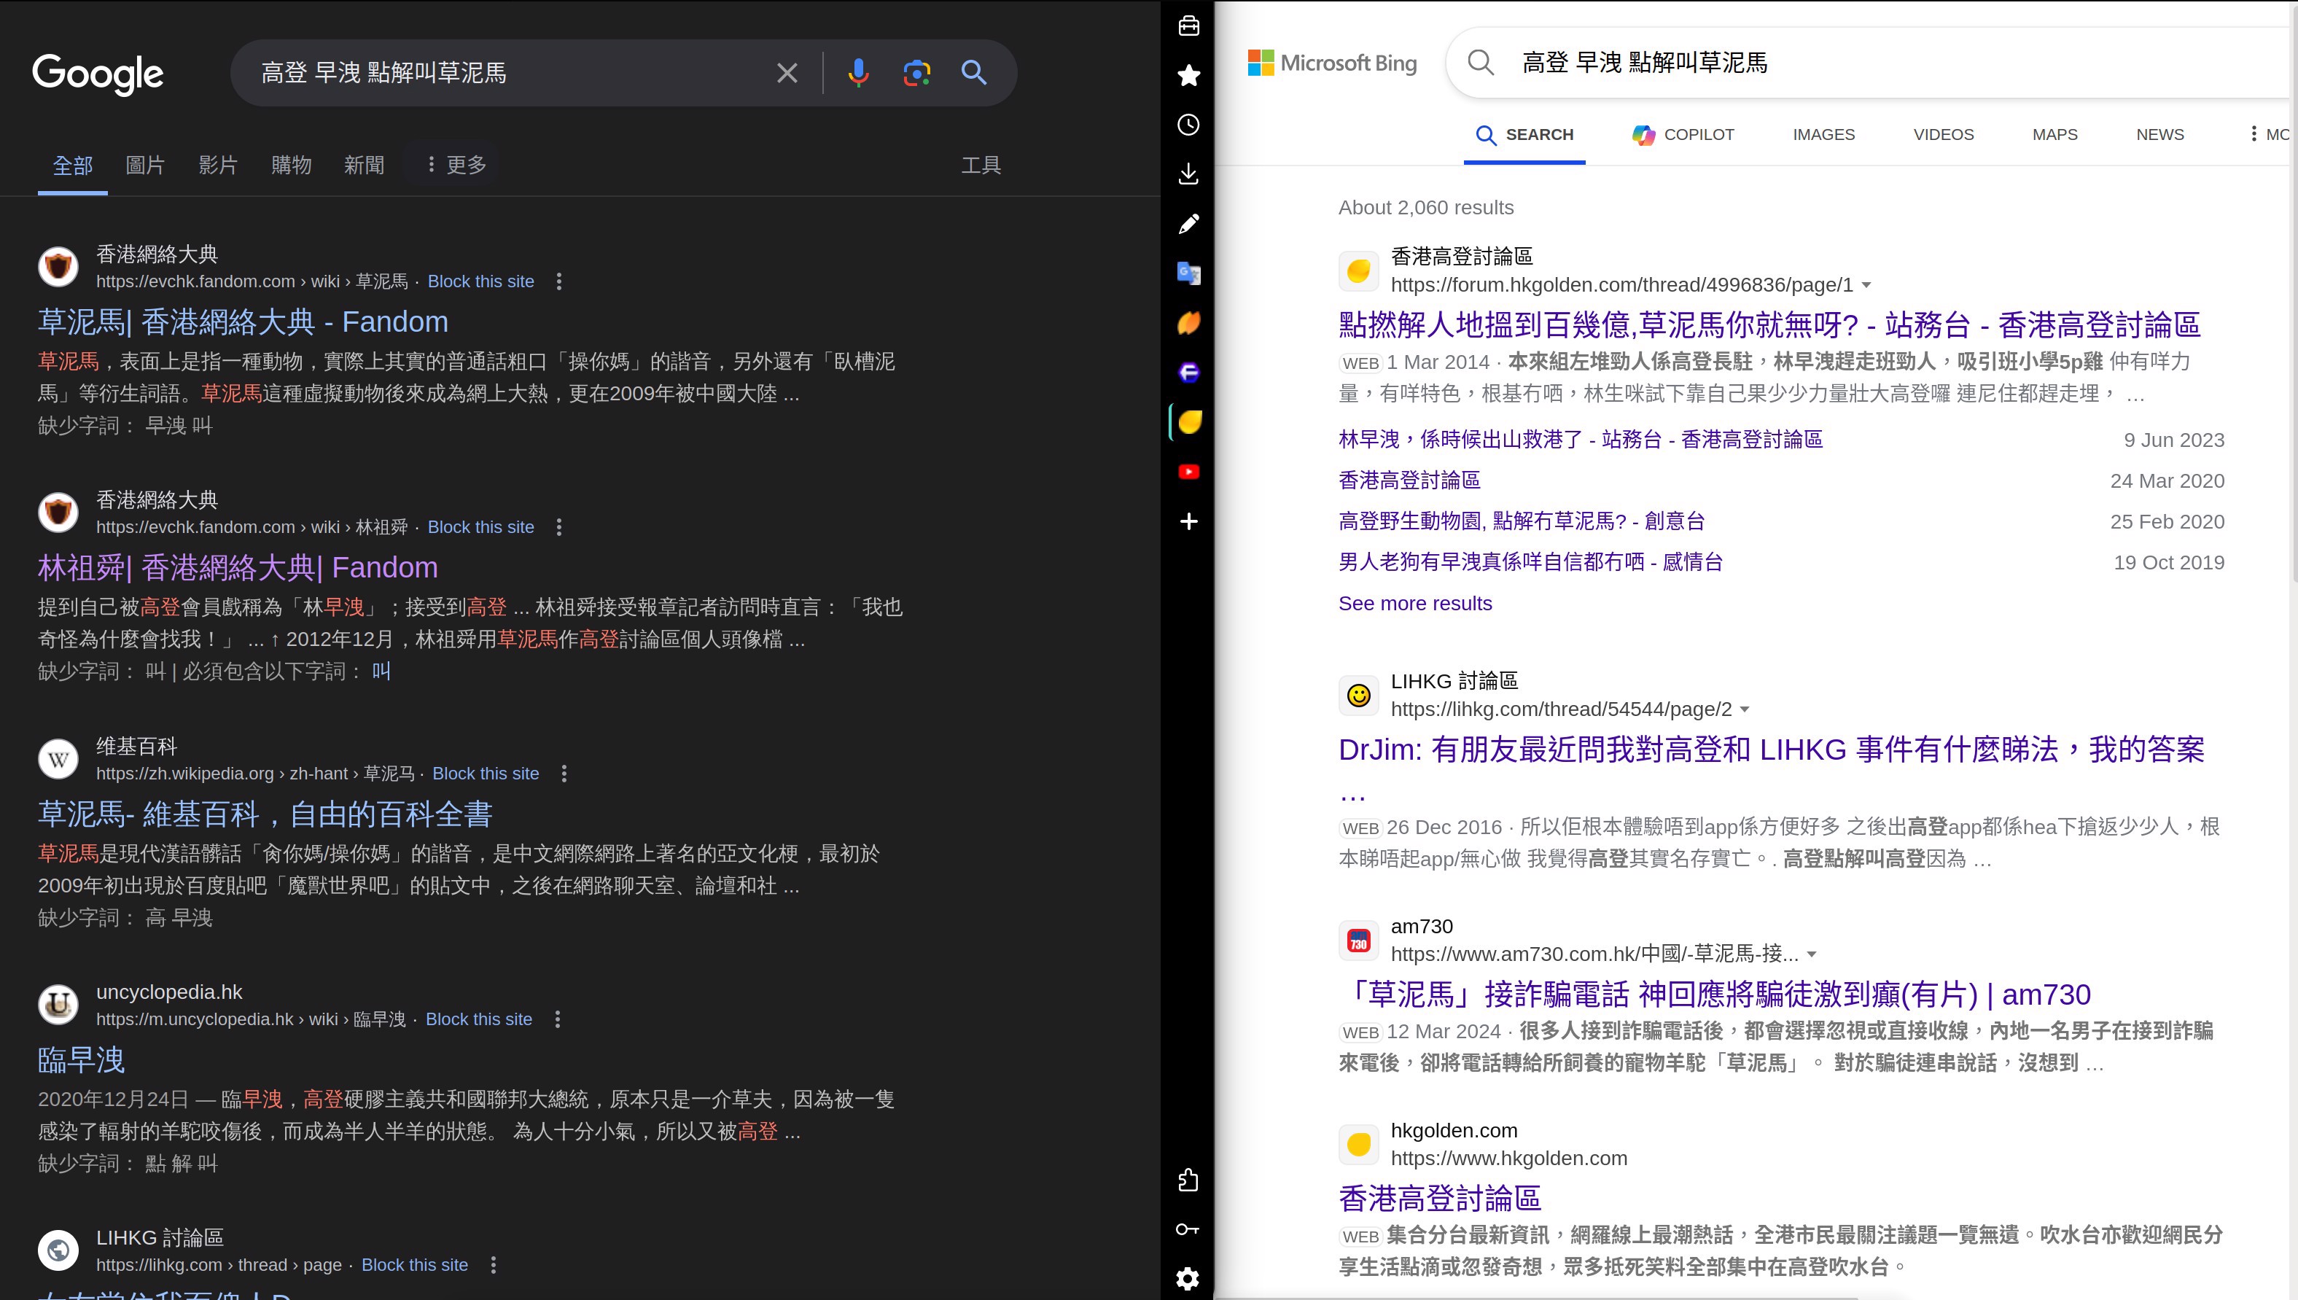The image size is (2298, 1300).
Task: Click the uncyclopedia.hk result favicon
Action: tap(58, 1005)
